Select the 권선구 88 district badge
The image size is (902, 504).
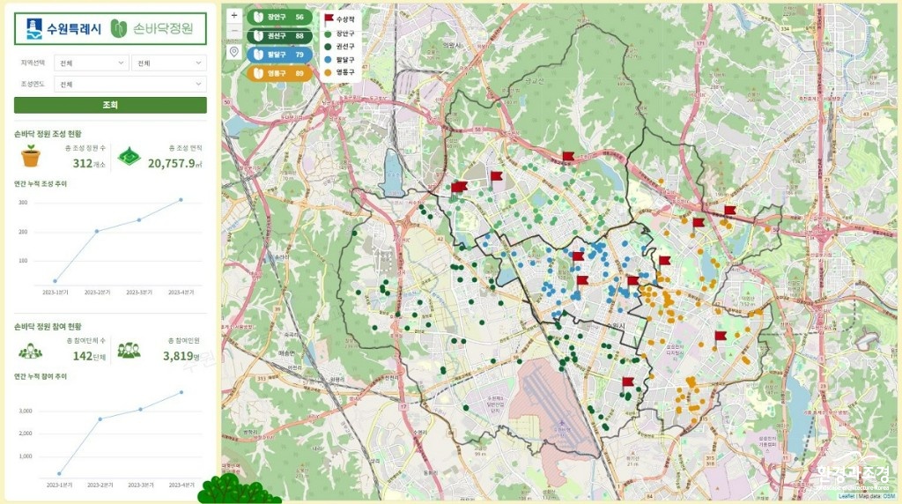coord(279,35)
